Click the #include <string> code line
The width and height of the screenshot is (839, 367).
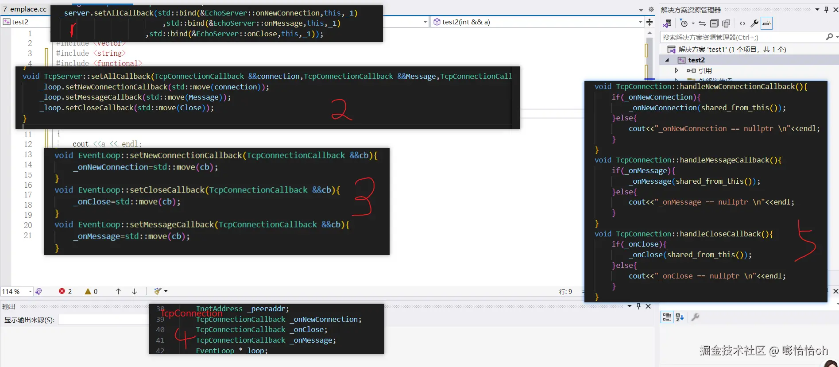[x=91, y=53]
